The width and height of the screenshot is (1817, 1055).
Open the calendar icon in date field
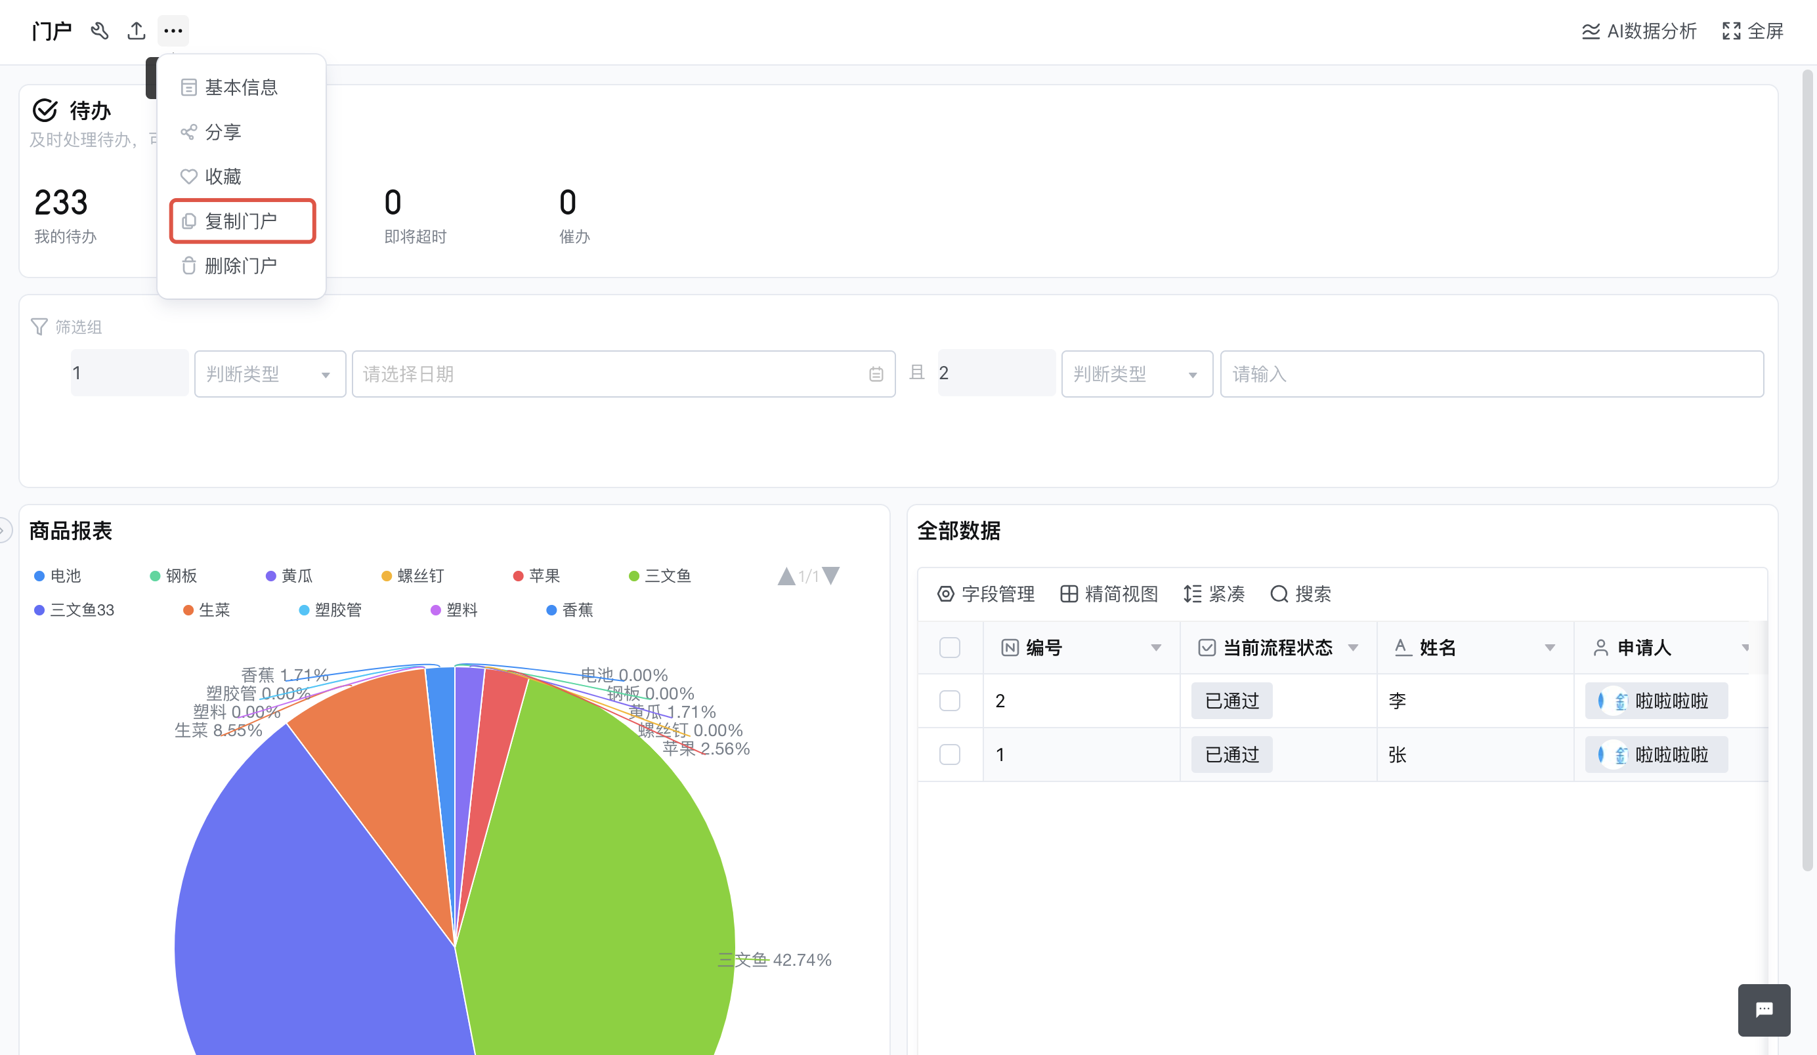pyautogui.click(x=876, y=374)
